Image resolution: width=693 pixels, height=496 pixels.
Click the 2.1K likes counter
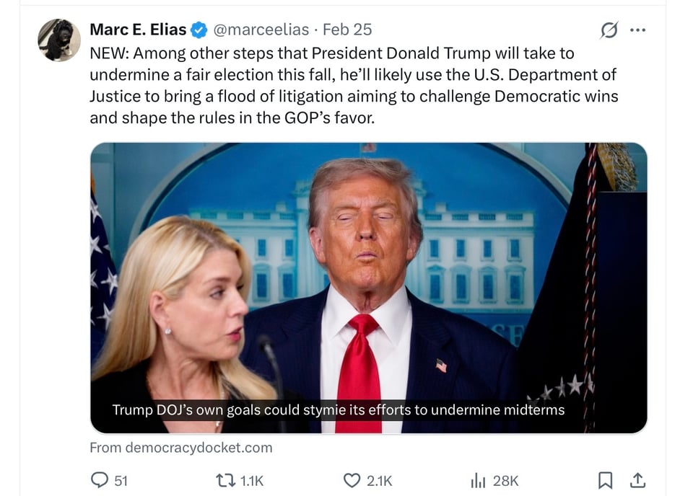click(377, 479)
